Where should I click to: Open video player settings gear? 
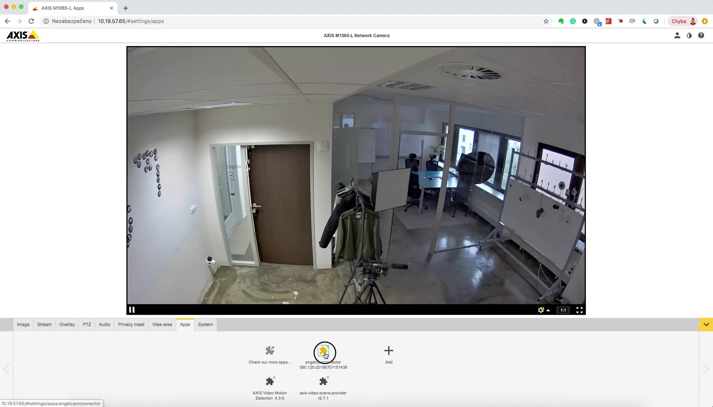[x=541, y=310]
